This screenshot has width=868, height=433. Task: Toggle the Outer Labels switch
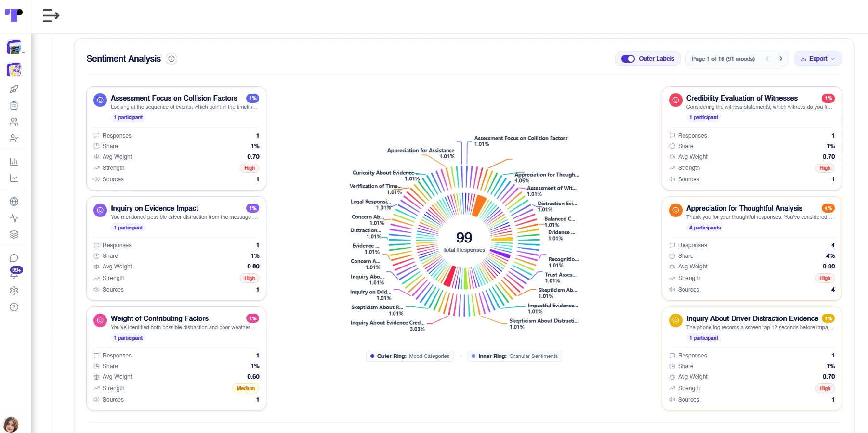[x=628, y=59]
